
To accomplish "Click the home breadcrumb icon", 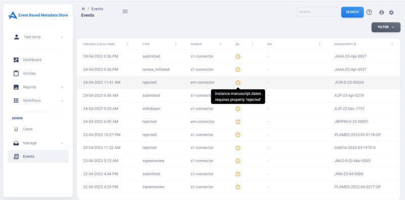I will [83, 9].
